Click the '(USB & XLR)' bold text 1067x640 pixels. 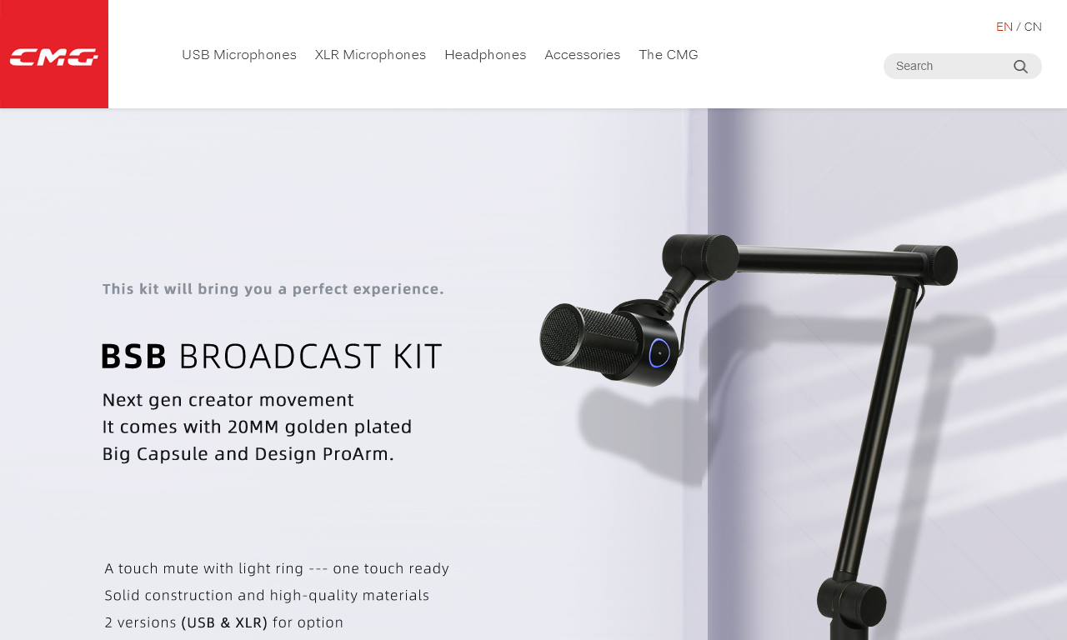click(224, 622)
